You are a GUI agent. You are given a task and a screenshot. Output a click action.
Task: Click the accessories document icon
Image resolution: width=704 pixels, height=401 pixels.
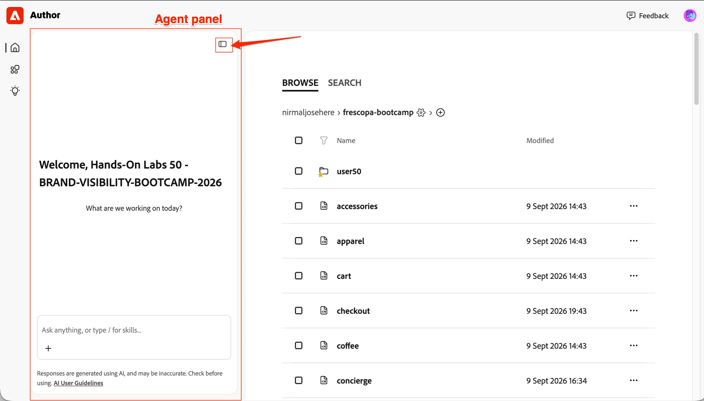[x=324, y=206]
